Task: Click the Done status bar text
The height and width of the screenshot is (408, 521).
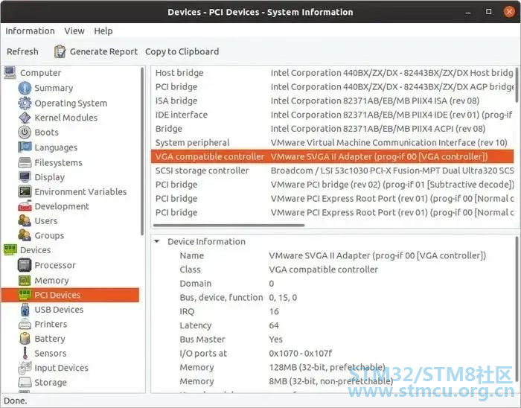Action: click(x=16, y=401)
